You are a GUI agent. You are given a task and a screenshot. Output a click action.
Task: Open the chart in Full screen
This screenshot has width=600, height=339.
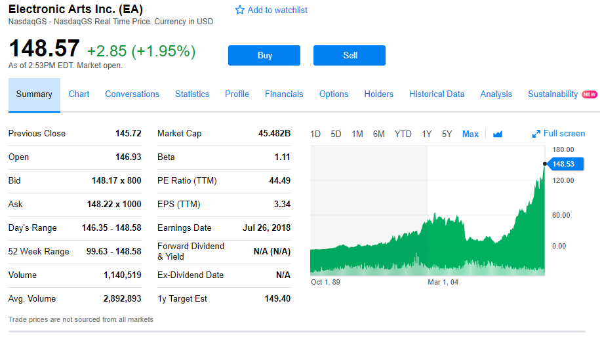tap(558, 134)
